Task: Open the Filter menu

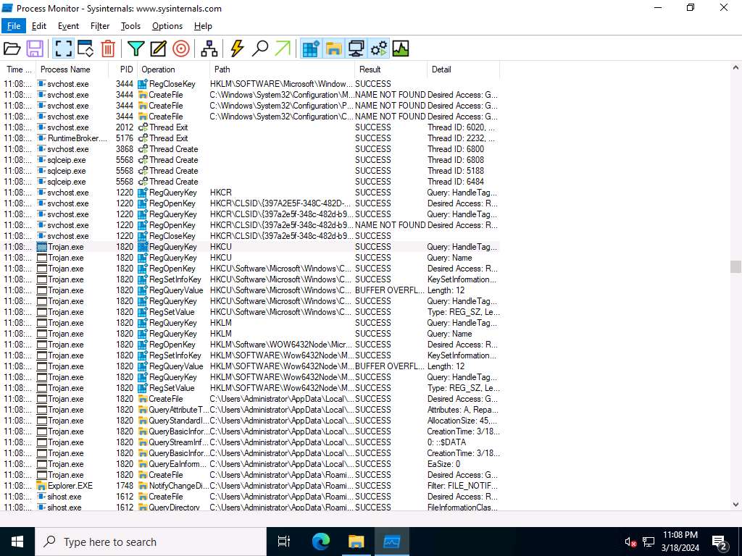Action: pos(100,26)
